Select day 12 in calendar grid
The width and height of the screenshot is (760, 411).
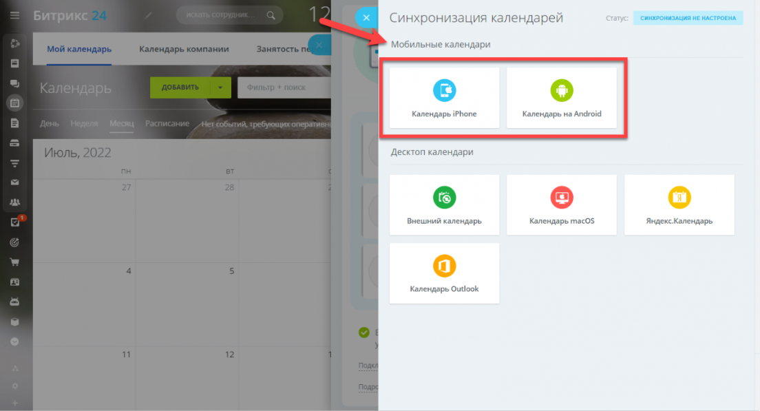click(230, 355)
